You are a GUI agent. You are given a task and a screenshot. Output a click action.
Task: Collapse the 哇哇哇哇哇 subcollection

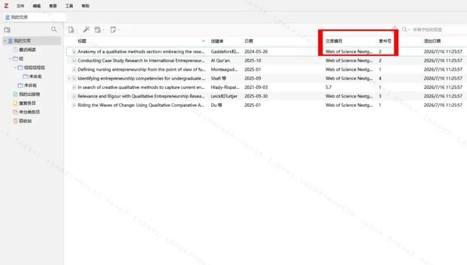click(15, 67)
